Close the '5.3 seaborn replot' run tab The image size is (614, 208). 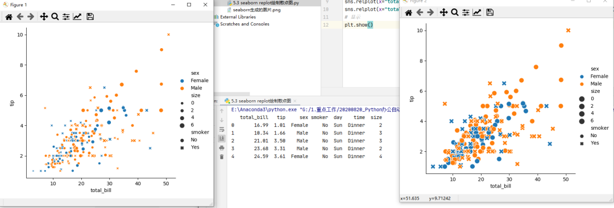(x=295, y=101)
